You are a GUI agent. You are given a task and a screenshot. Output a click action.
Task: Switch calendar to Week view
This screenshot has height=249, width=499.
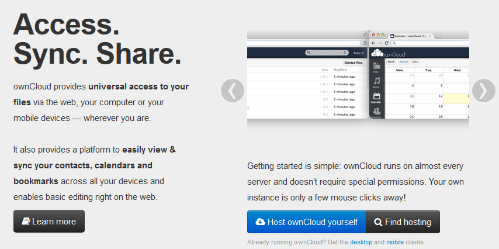[x=391, y=62]
